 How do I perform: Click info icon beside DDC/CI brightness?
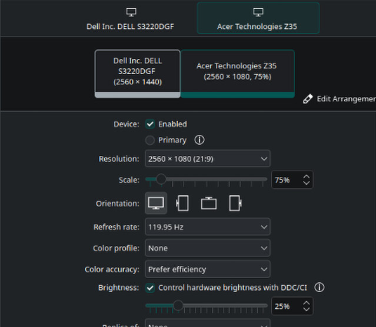coord(320,288)
